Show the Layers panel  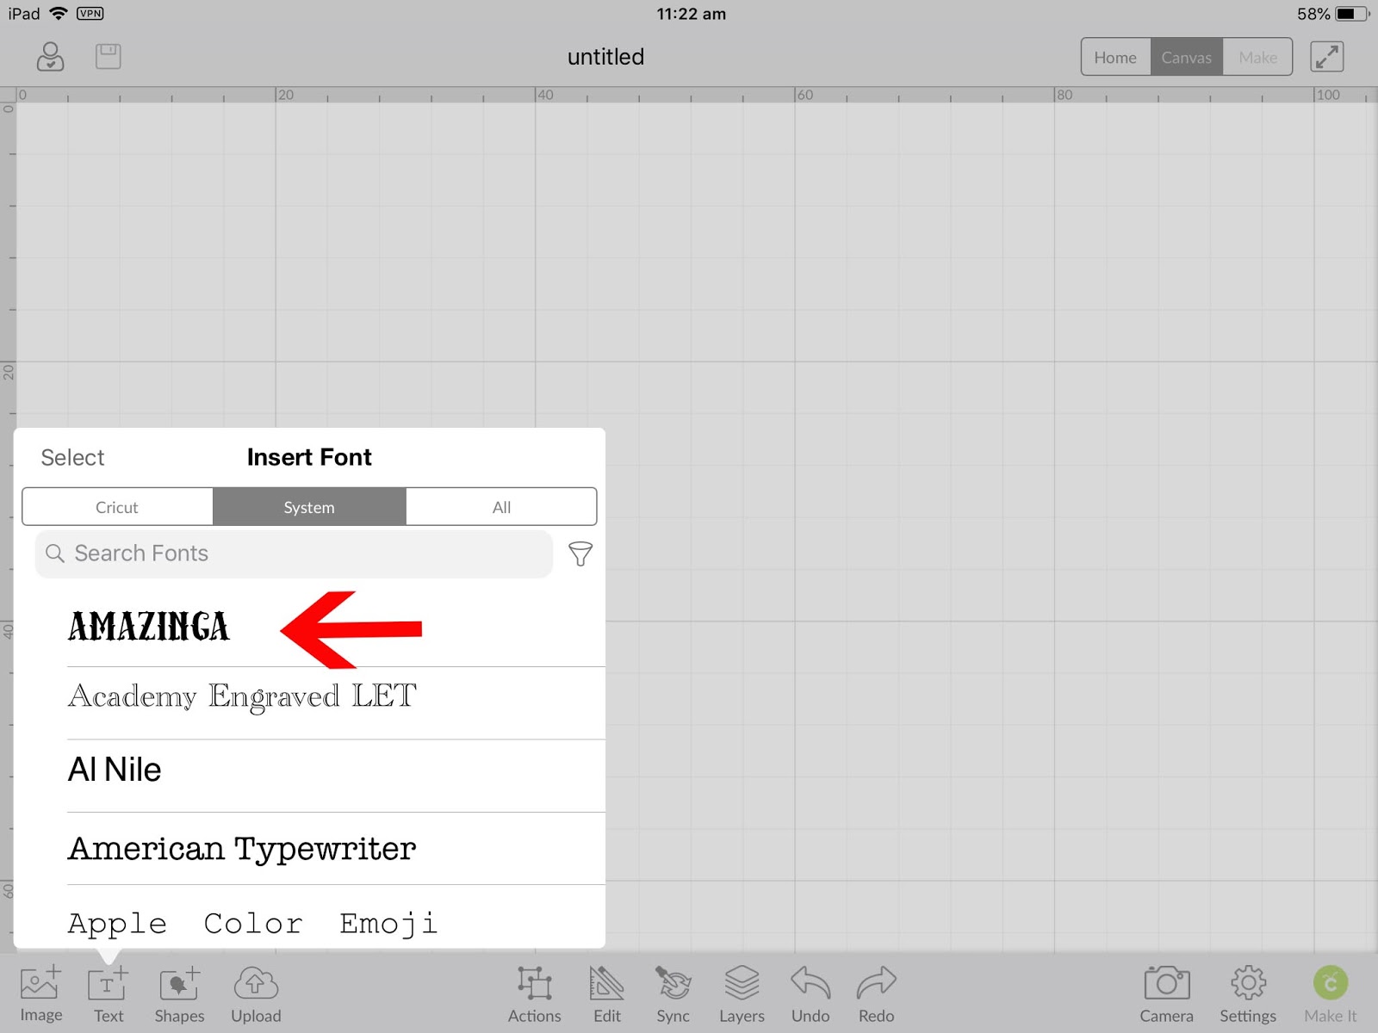742,994
